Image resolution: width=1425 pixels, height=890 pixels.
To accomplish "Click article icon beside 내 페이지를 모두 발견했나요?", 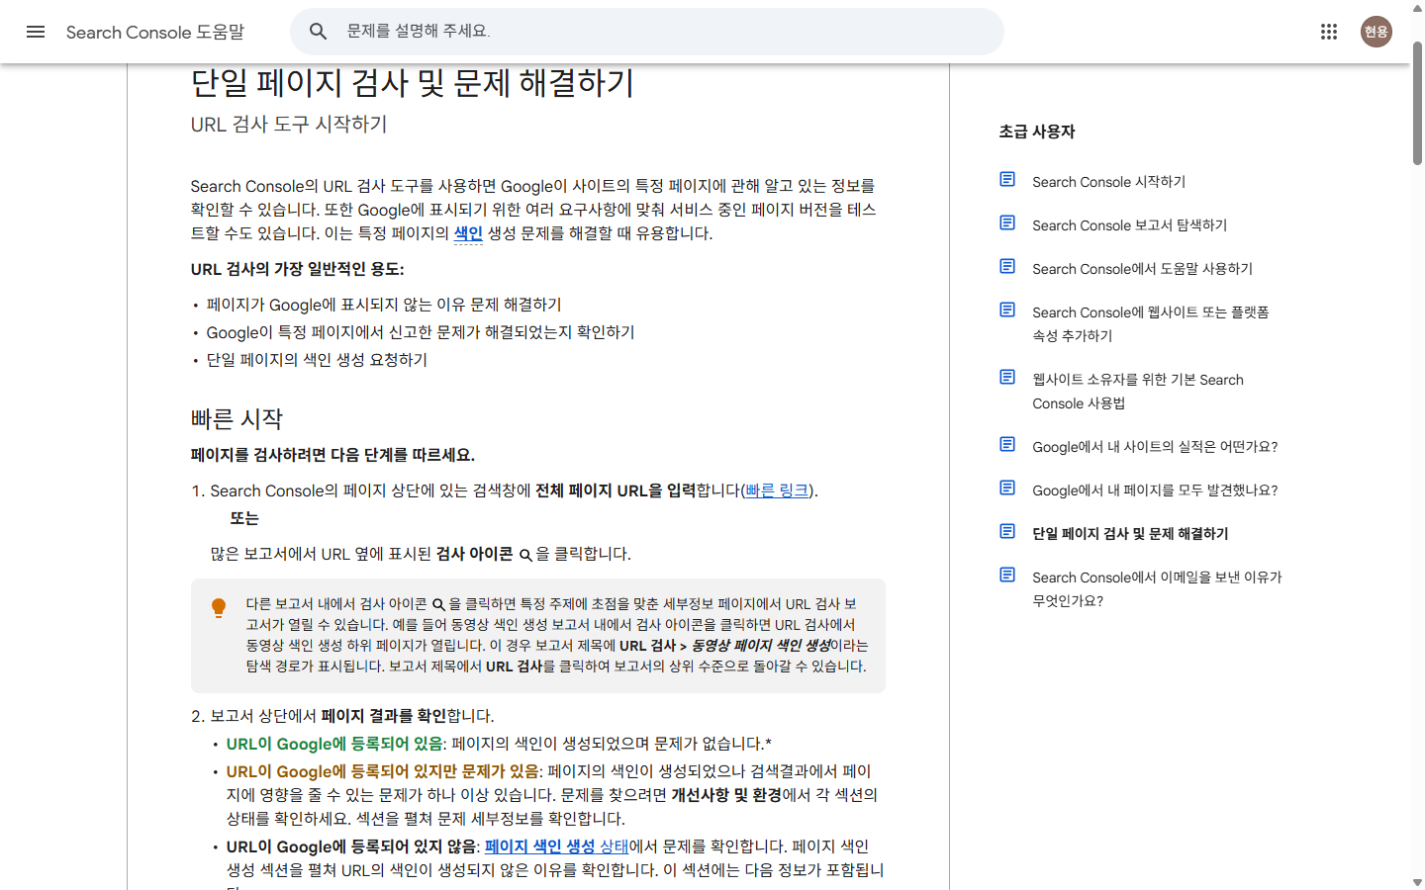I will coord(1007,488).
